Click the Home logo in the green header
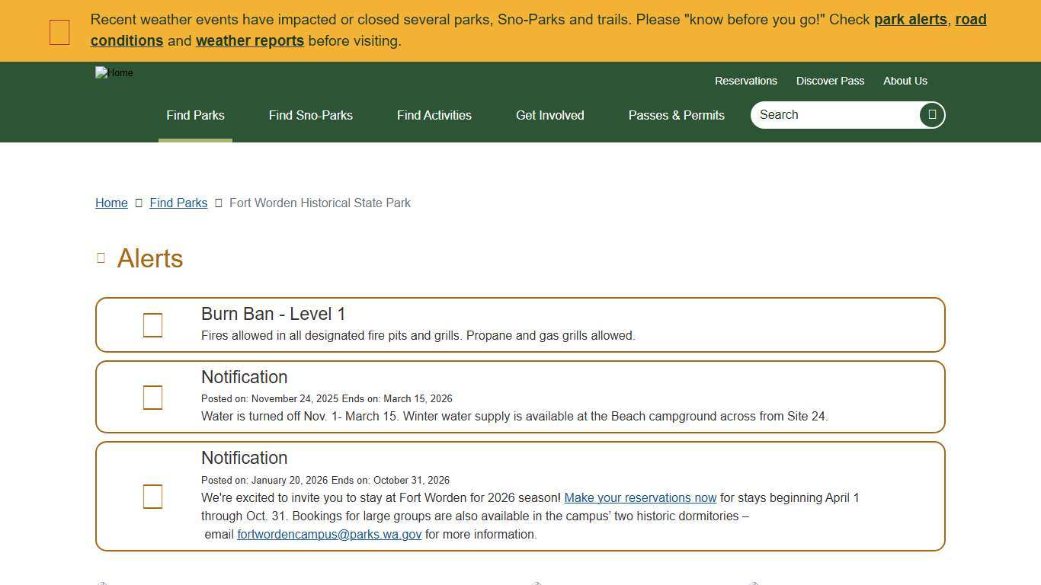Screen dimensions: 1041x585 pos(114,73)
